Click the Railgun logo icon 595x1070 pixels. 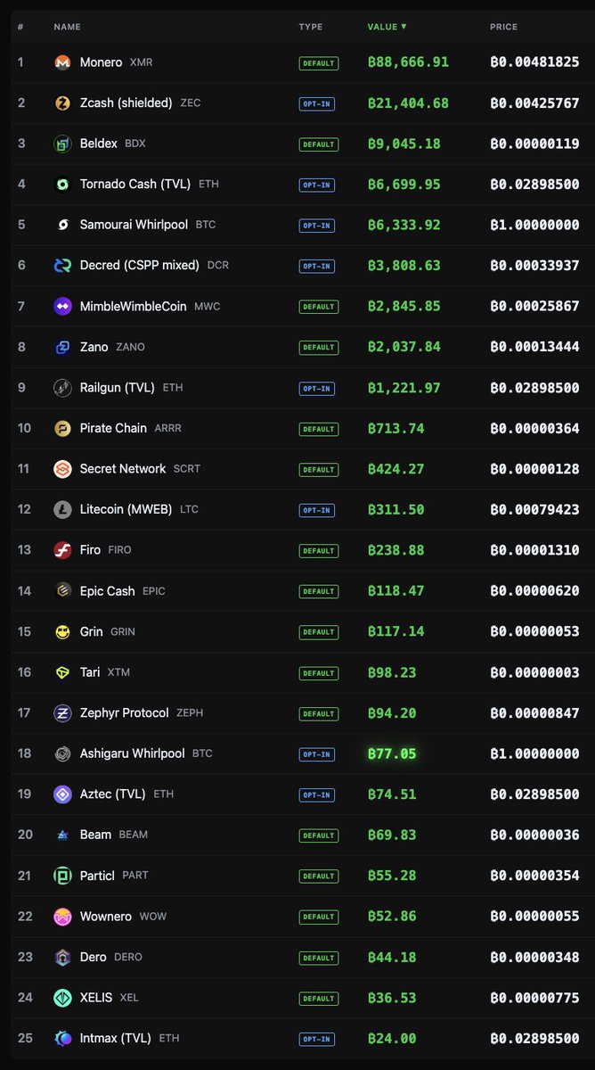(x=62, y=388)
